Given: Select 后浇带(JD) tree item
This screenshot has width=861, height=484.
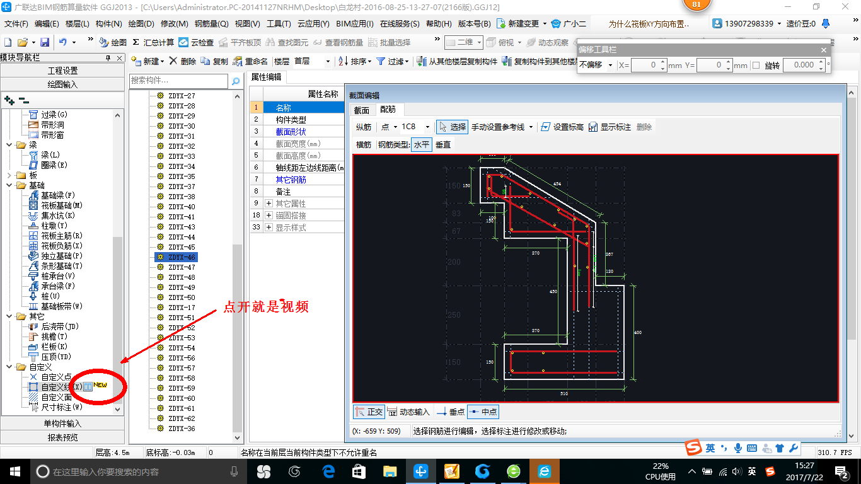Looking at the screenshot, I should [54, 326].
